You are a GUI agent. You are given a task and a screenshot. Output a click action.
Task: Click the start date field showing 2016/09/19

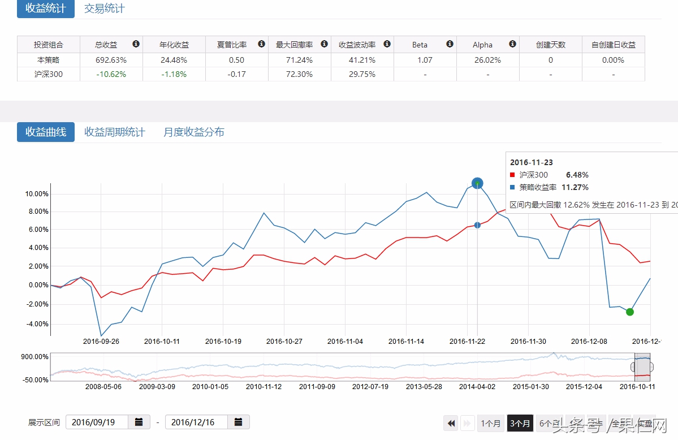click(97, 422)
